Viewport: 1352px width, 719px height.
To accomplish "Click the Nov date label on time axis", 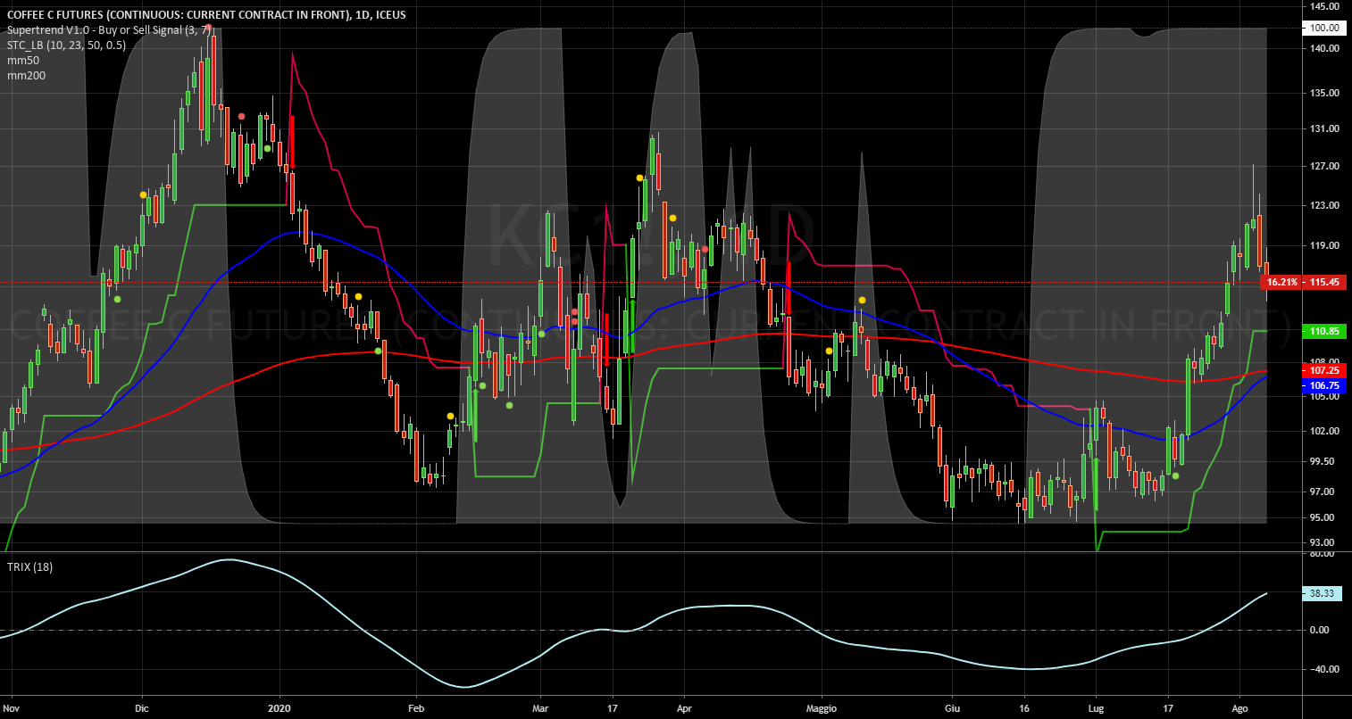I will coord(12,707).
